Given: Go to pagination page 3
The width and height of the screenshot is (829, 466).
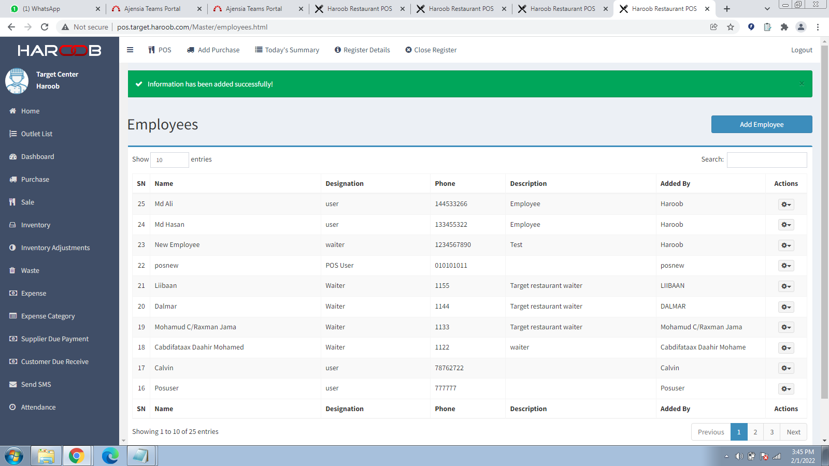Looking at the screenshot, I should pyautogui.click(x=772, y=432).
